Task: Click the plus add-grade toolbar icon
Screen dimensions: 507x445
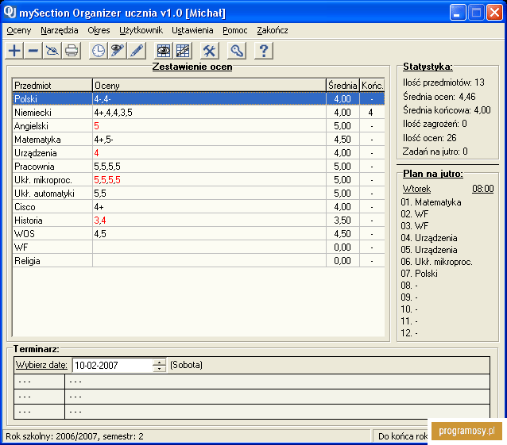Action: pyautogui.click(x=14, y=51)
